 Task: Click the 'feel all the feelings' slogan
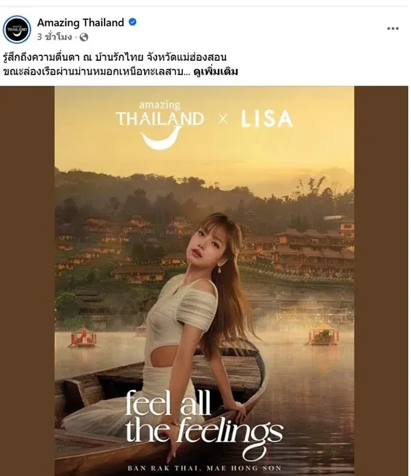click(x=203, y=417)
